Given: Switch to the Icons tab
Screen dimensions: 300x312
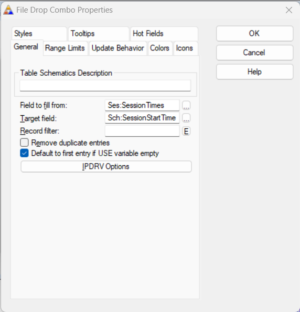Looking at the screenshot, I should 185,48.
